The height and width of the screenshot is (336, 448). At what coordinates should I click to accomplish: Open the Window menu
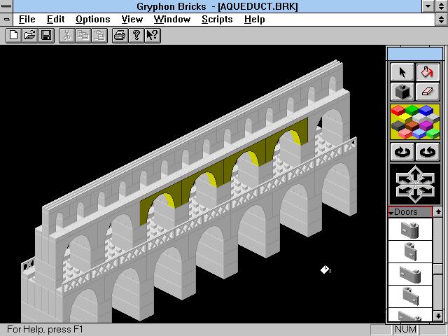coord(172,20)
